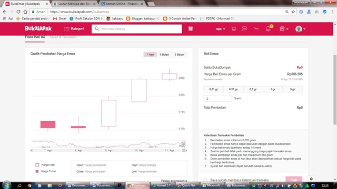
Task: Click the Bukalapak logo
Action: [38, 28]
